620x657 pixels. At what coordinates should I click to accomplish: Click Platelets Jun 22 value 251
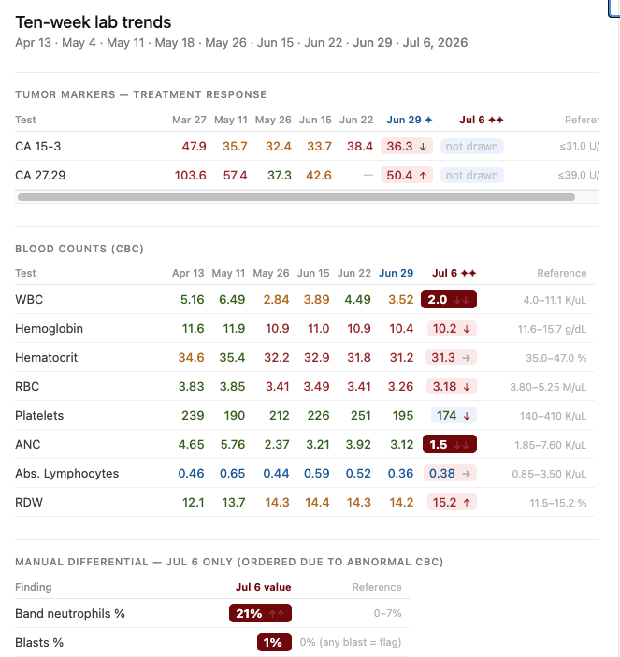click(x=361, y=415)
